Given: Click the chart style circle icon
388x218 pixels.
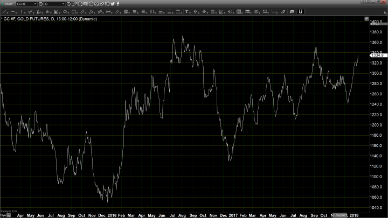Looking at the screenshot, I should (x=80, y=4).
